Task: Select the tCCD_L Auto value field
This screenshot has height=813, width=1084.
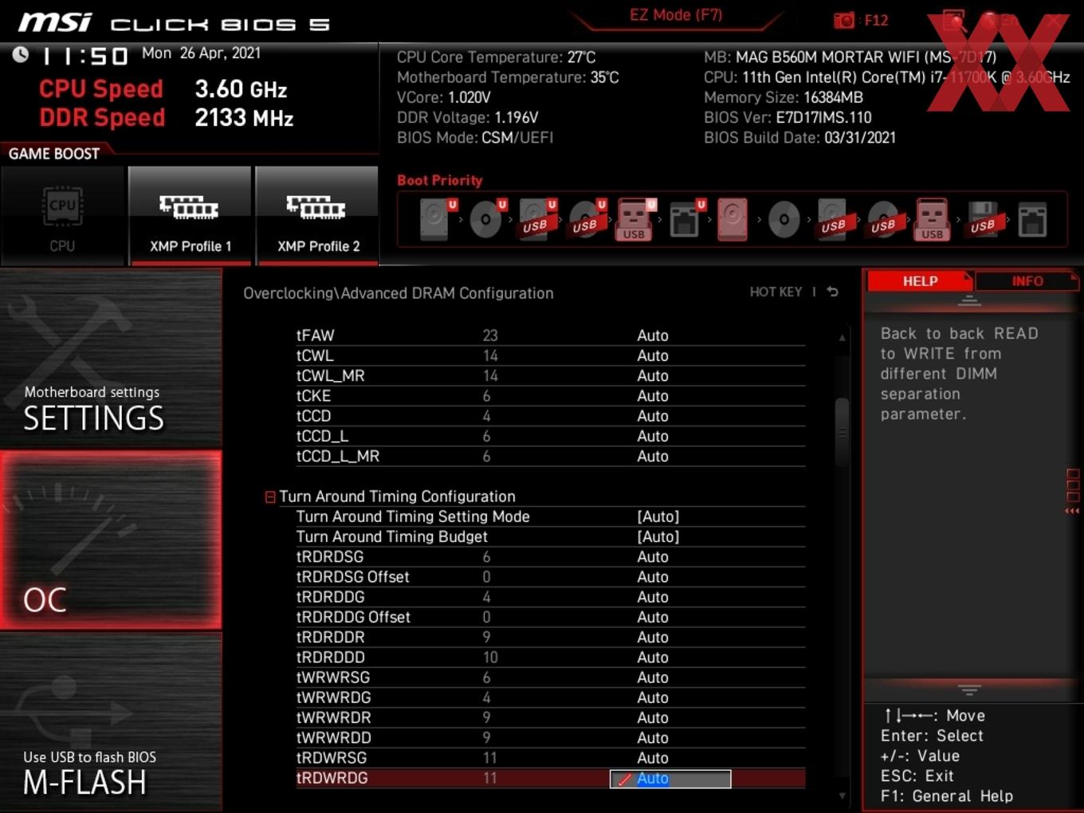Action: [x=653, y=436]
